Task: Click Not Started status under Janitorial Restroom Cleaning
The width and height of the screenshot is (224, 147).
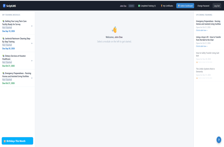Action: 7,45
